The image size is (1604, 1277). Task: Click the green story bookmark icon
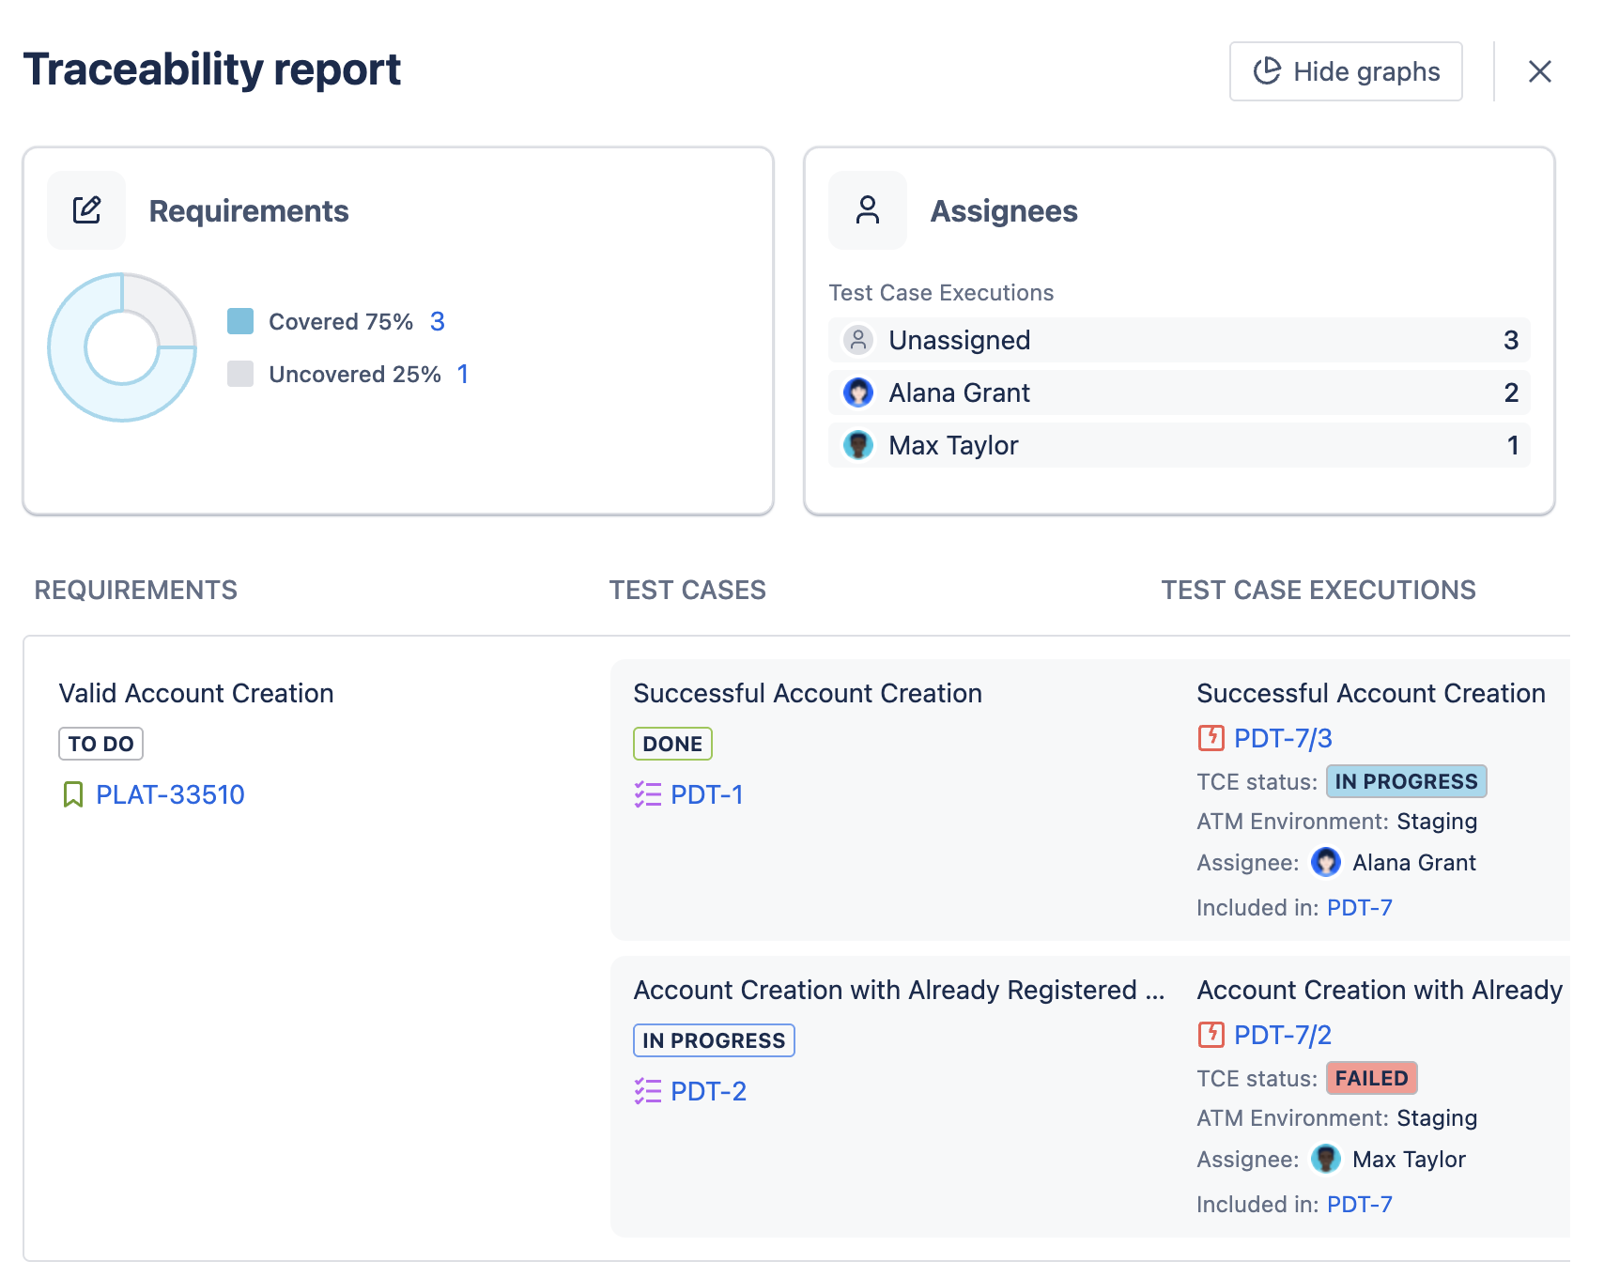(x=72, y=794)
